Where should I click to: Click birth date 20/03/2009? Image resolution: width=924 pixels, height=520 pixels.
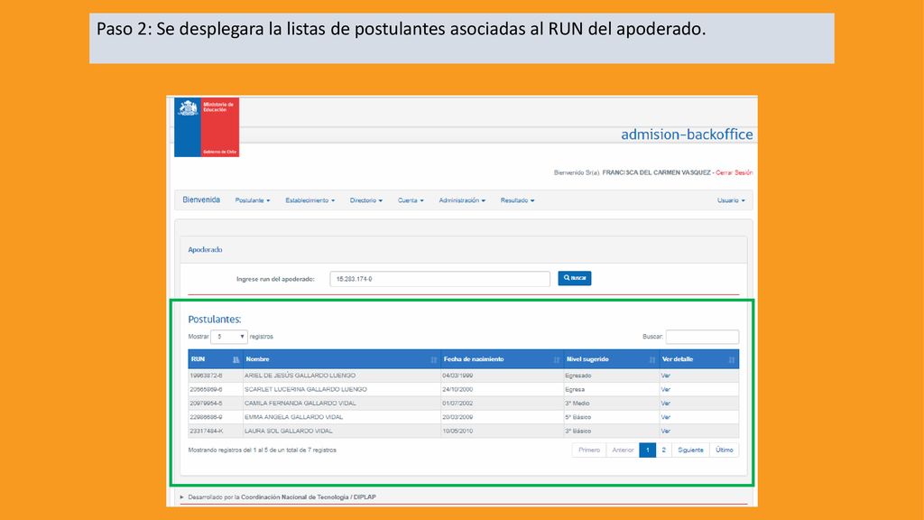coord(457,417)
